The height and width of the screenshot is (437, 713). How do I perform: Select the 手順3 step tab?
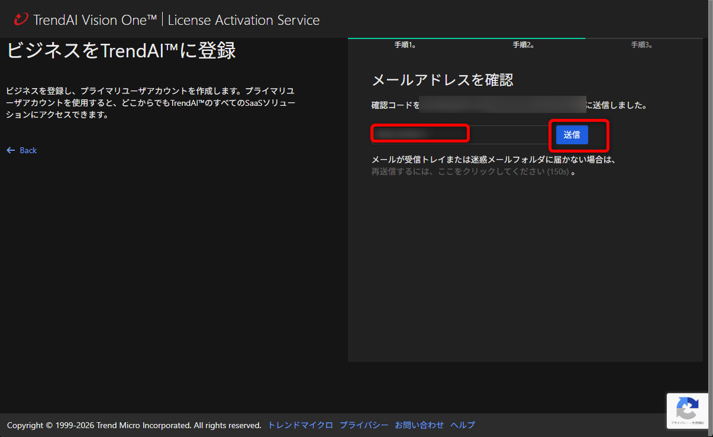pyautogui.click(x=643, y=44)
